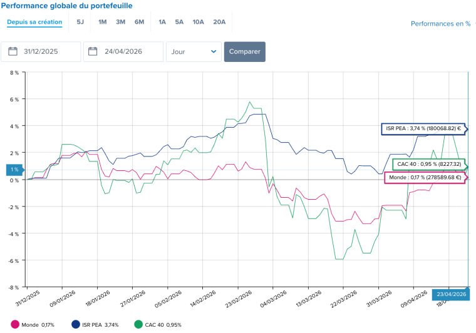
Task: Switch to the 6M period
Action: point(139,22)
